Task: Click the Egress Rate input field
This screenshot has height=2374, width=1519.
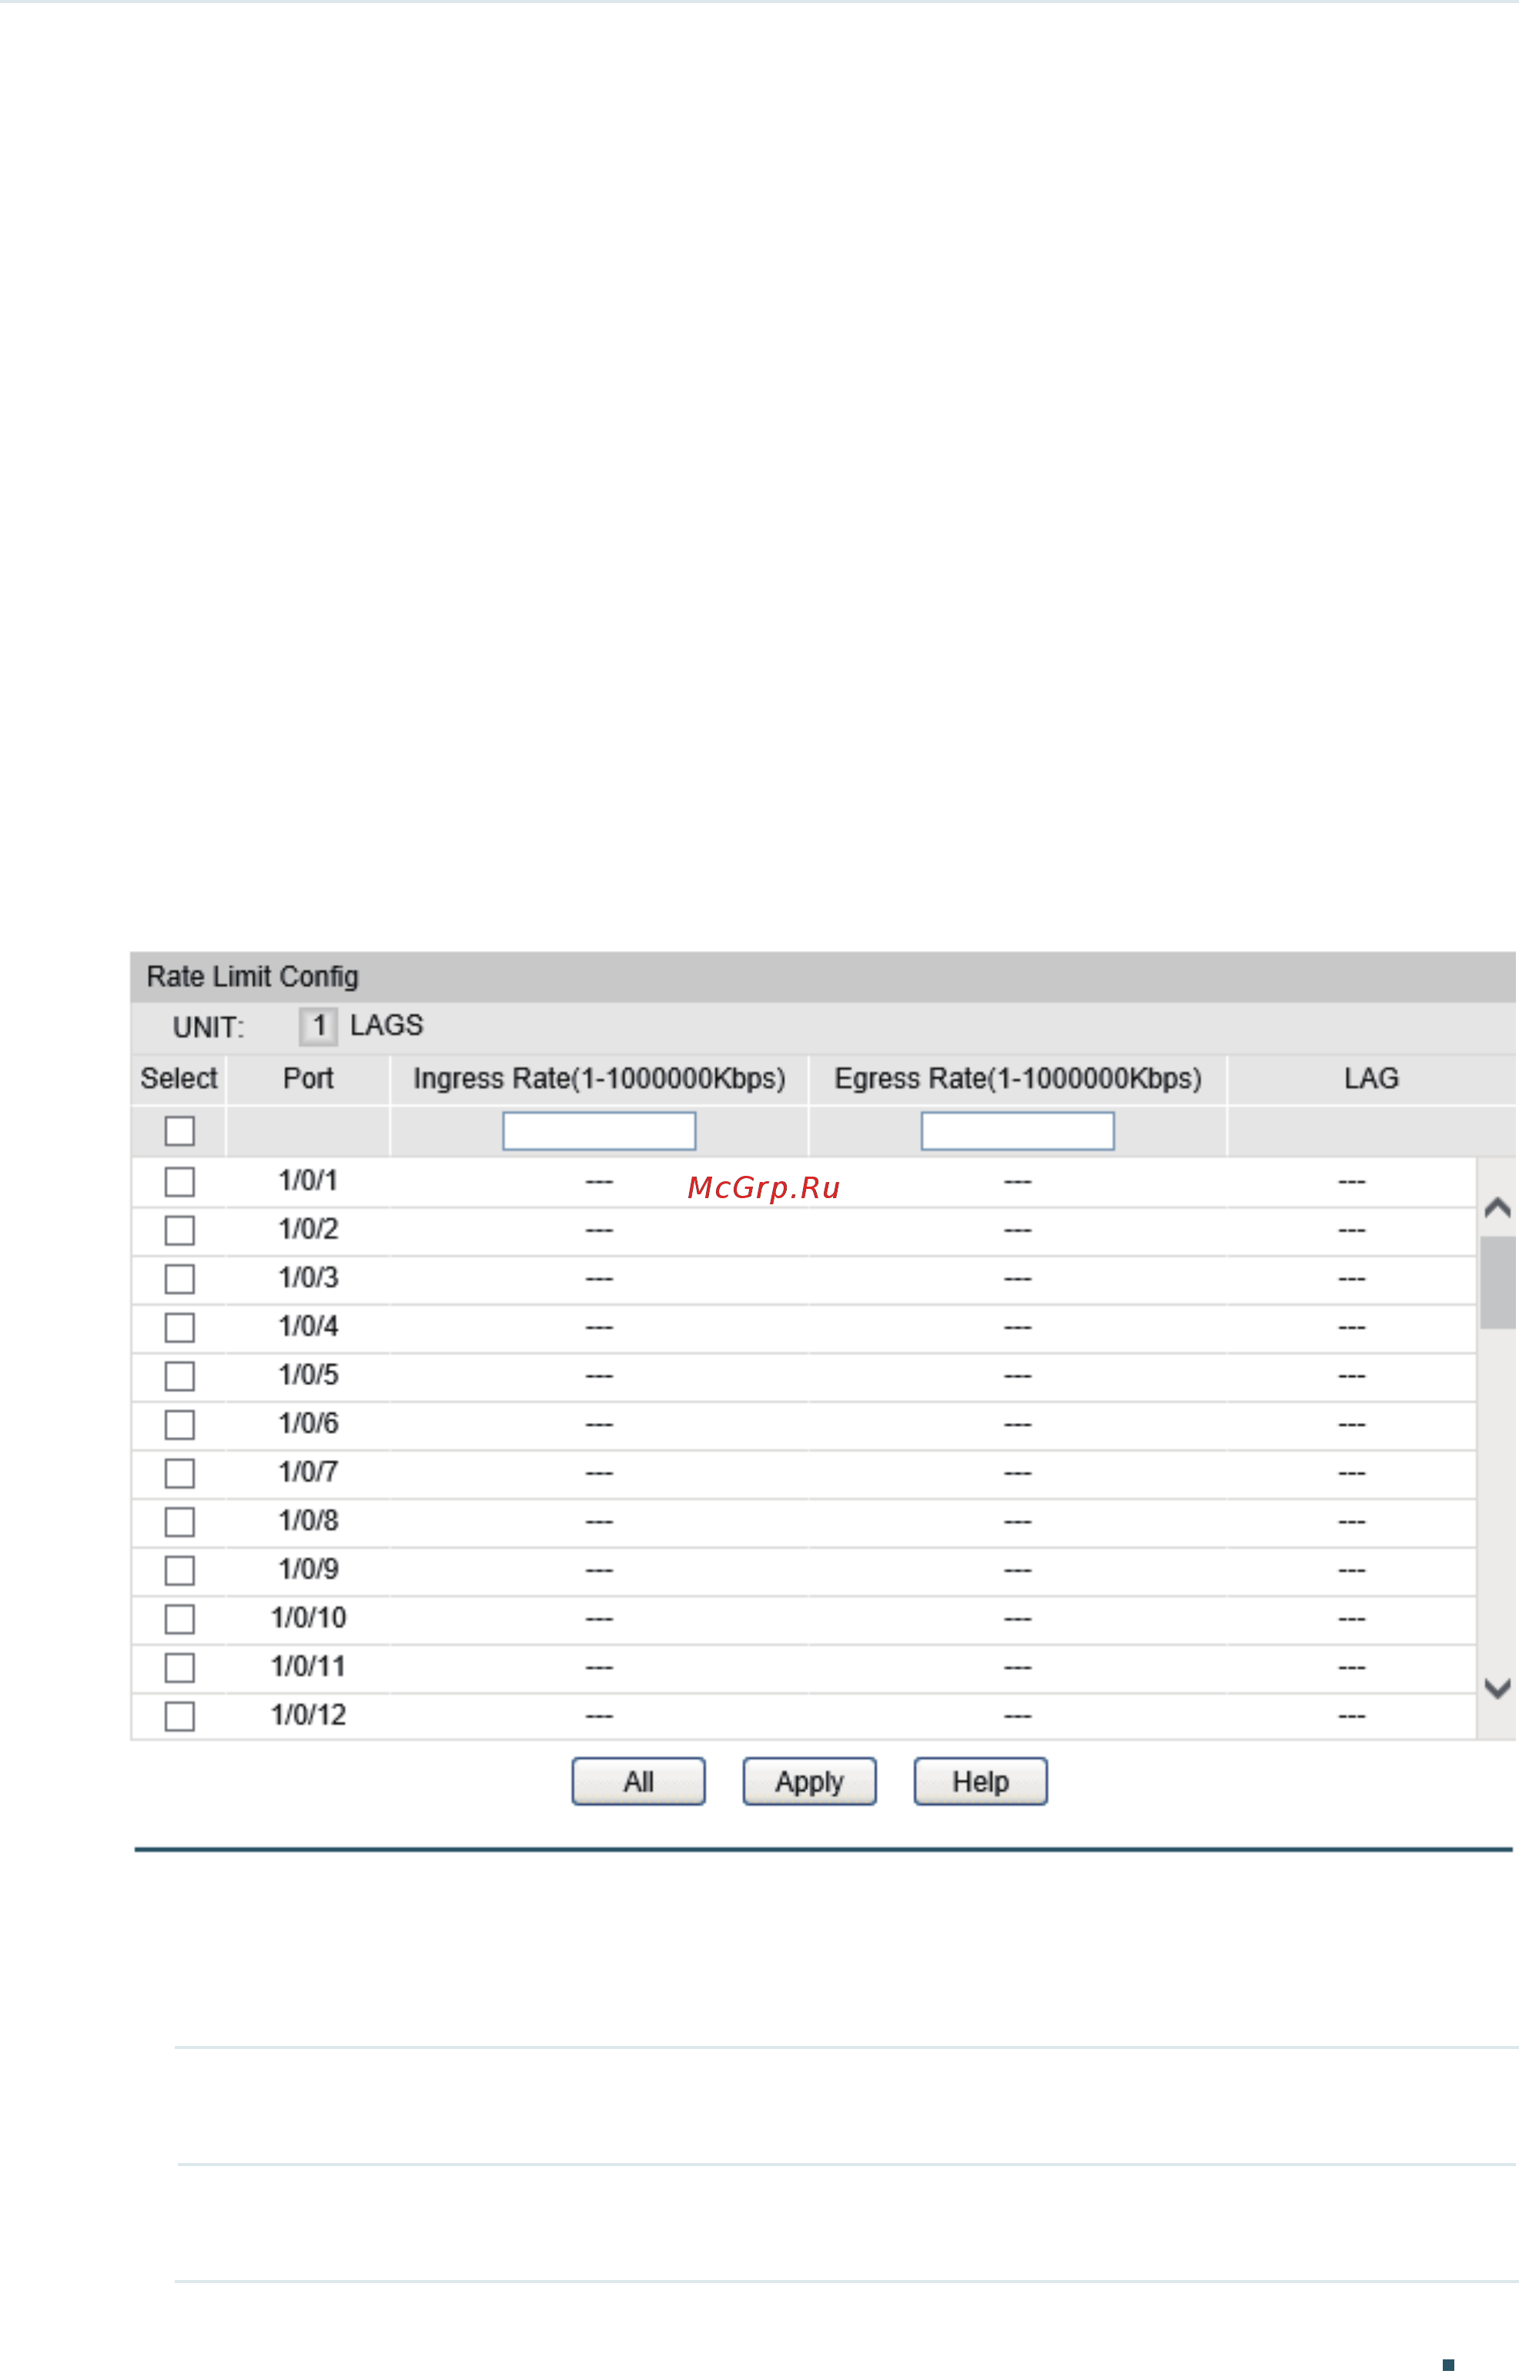Action: coord(1018,1131)
